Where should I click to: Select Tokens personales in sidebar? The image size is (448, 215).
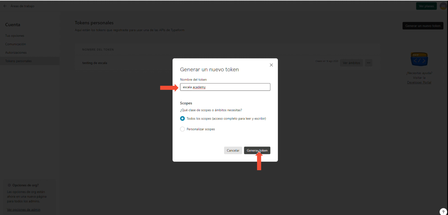(x=30, y=61)
